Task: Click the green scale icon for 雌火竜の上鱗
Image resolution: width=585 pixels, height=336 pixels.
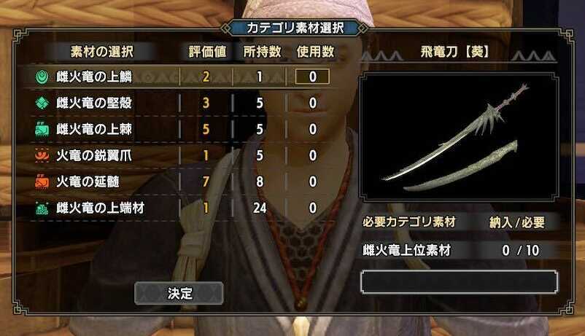Action: coord(42,77)
